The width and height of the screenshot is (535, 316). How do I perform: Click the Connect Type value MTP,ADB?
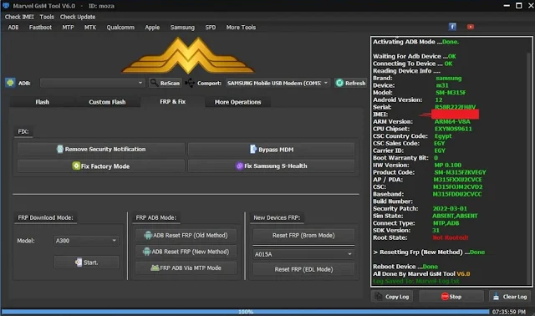tap(446, 223)
